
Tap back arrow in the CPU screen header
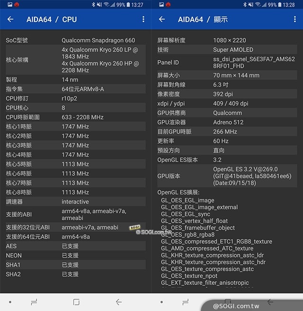[10, 19]
